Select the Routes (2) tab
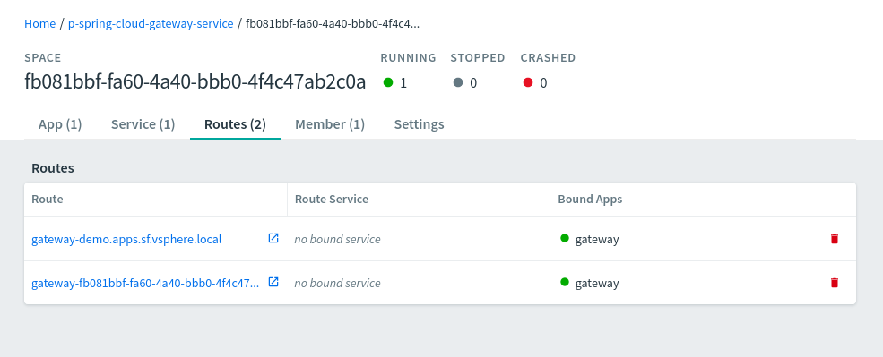 coord(236,124)
